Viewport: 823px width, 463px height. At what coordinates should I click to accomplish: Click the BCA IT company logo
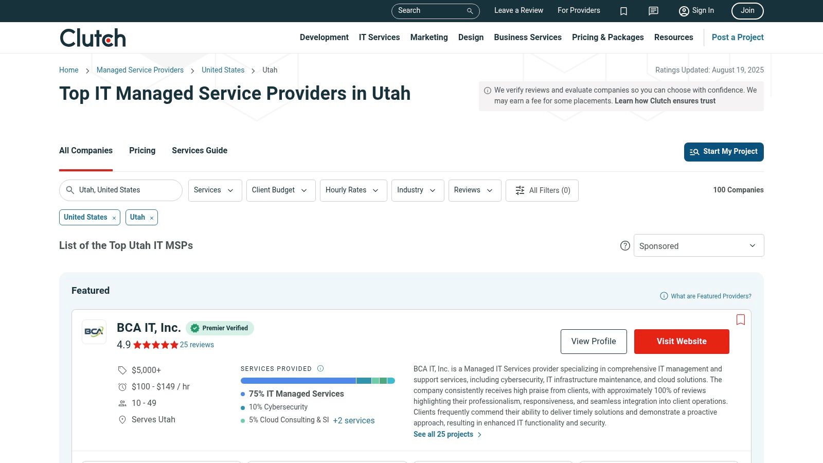(94, 332)
